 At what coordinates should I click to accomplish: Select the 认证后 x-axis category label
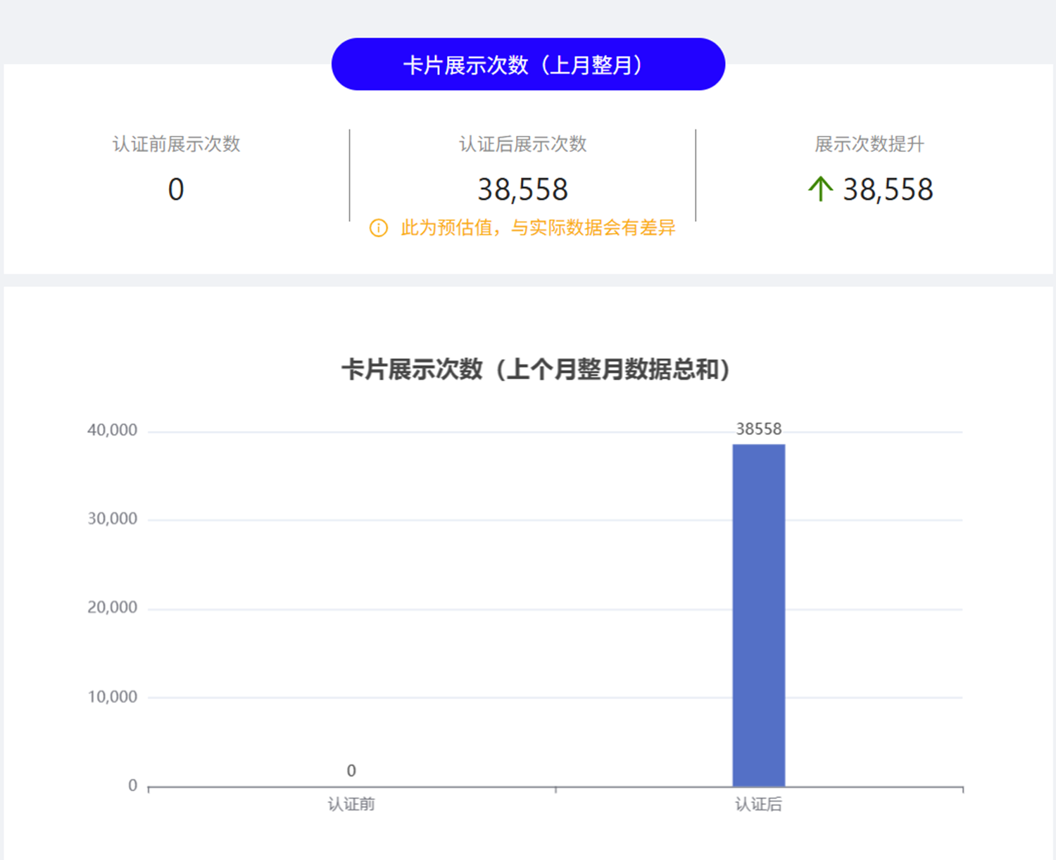(x=758, y=804)
